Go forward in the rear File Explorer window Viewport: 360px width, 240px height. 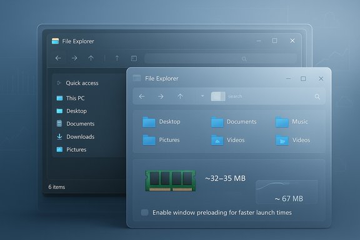74,58
